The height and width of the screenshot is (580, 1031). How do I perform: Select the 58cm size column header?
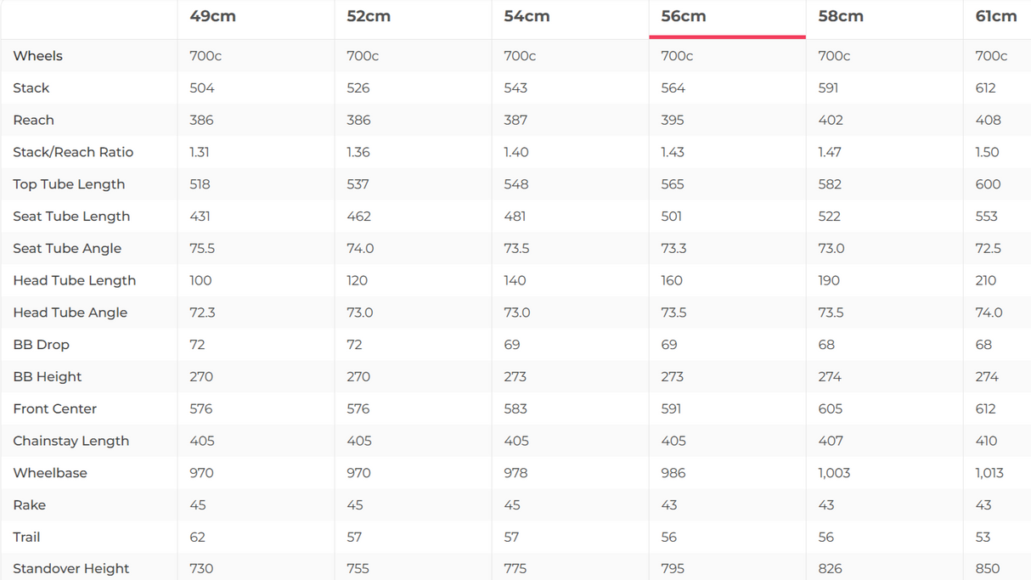point(841,17)
